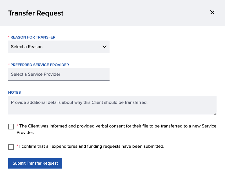Viewport: 225px width, 177px height.
Task: Focus the Notes text area
Action: click(112, 105)
